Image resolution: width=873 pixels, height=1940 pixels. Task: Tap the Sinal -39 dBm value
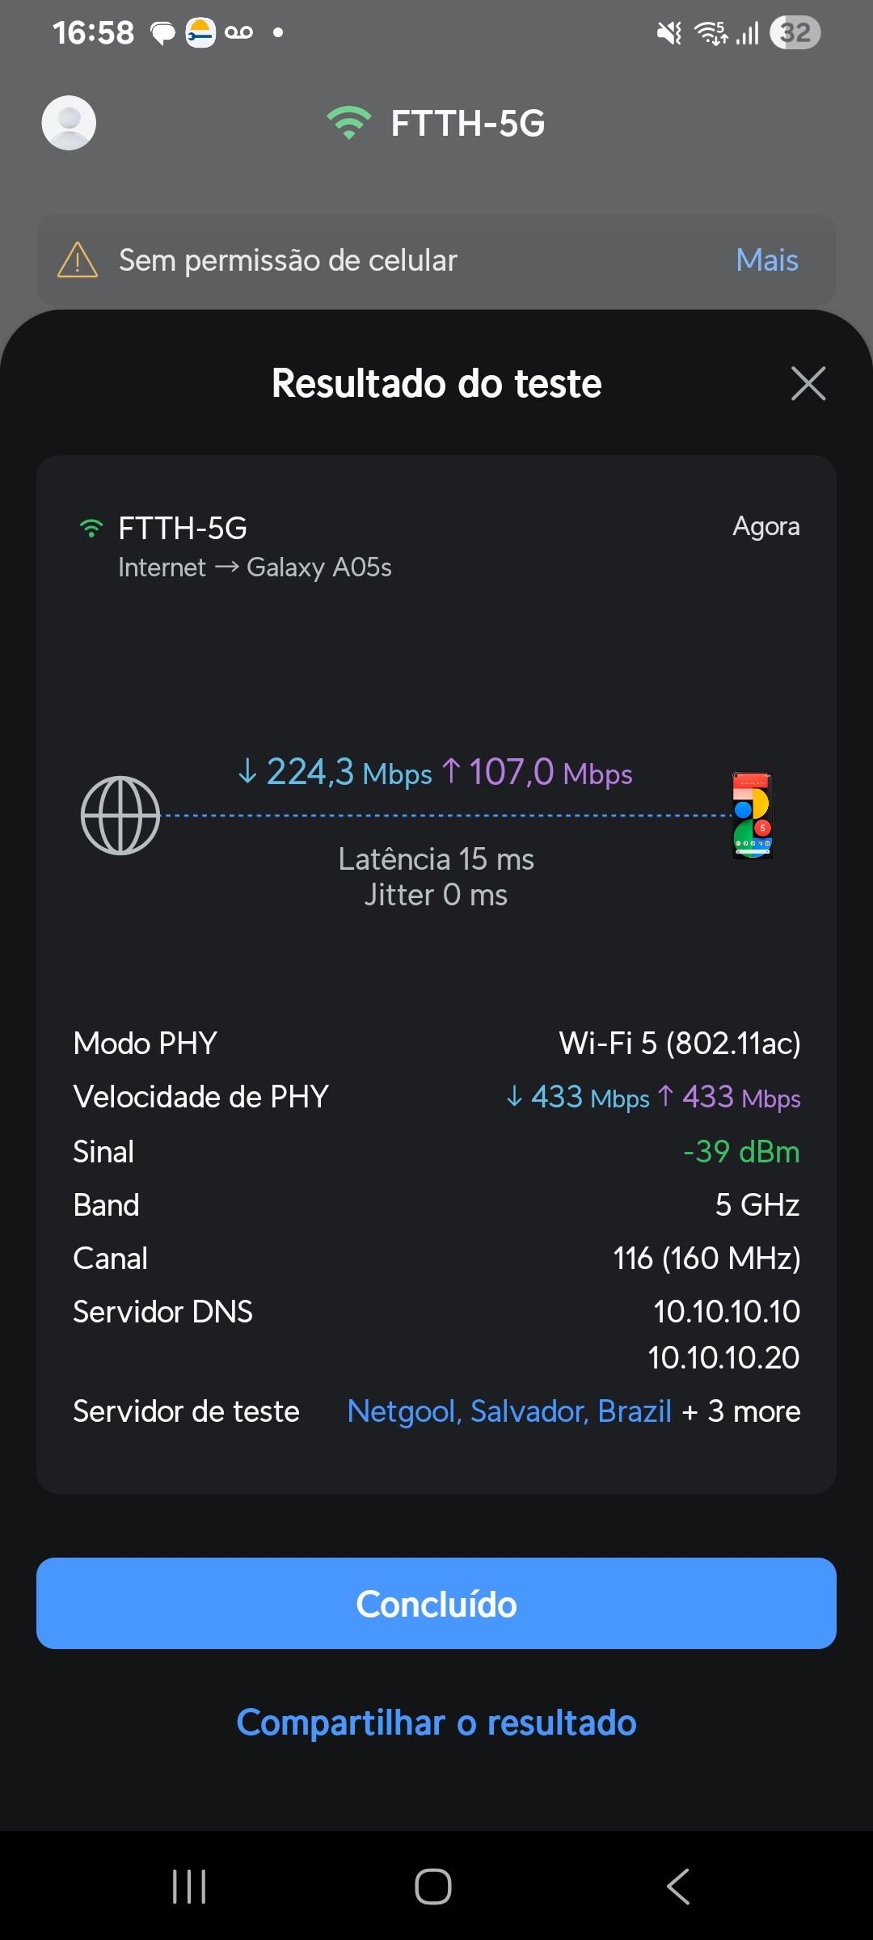click(x=741, y=1151)
